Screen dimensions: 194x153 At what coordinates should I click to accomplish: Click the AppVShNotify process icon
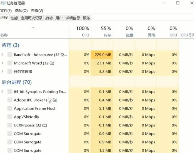coord(10,117)
